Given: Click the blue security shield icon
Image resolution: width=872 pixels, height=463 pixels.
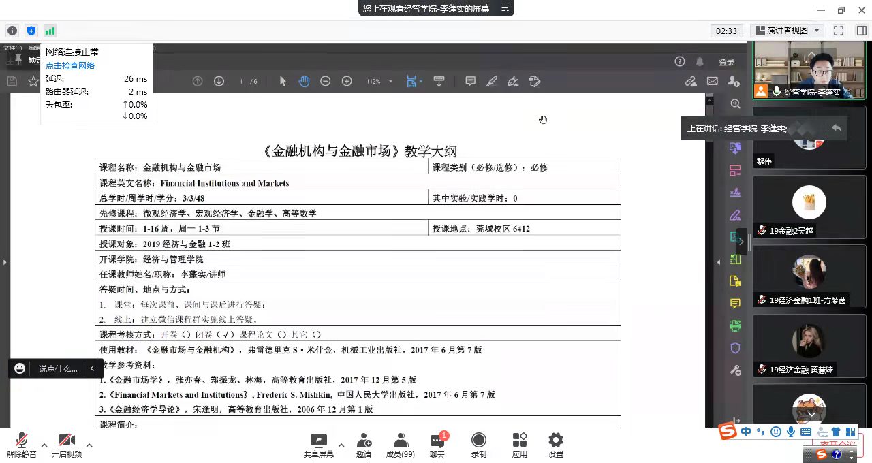Looking at the screenshot, I should [31, 31].
